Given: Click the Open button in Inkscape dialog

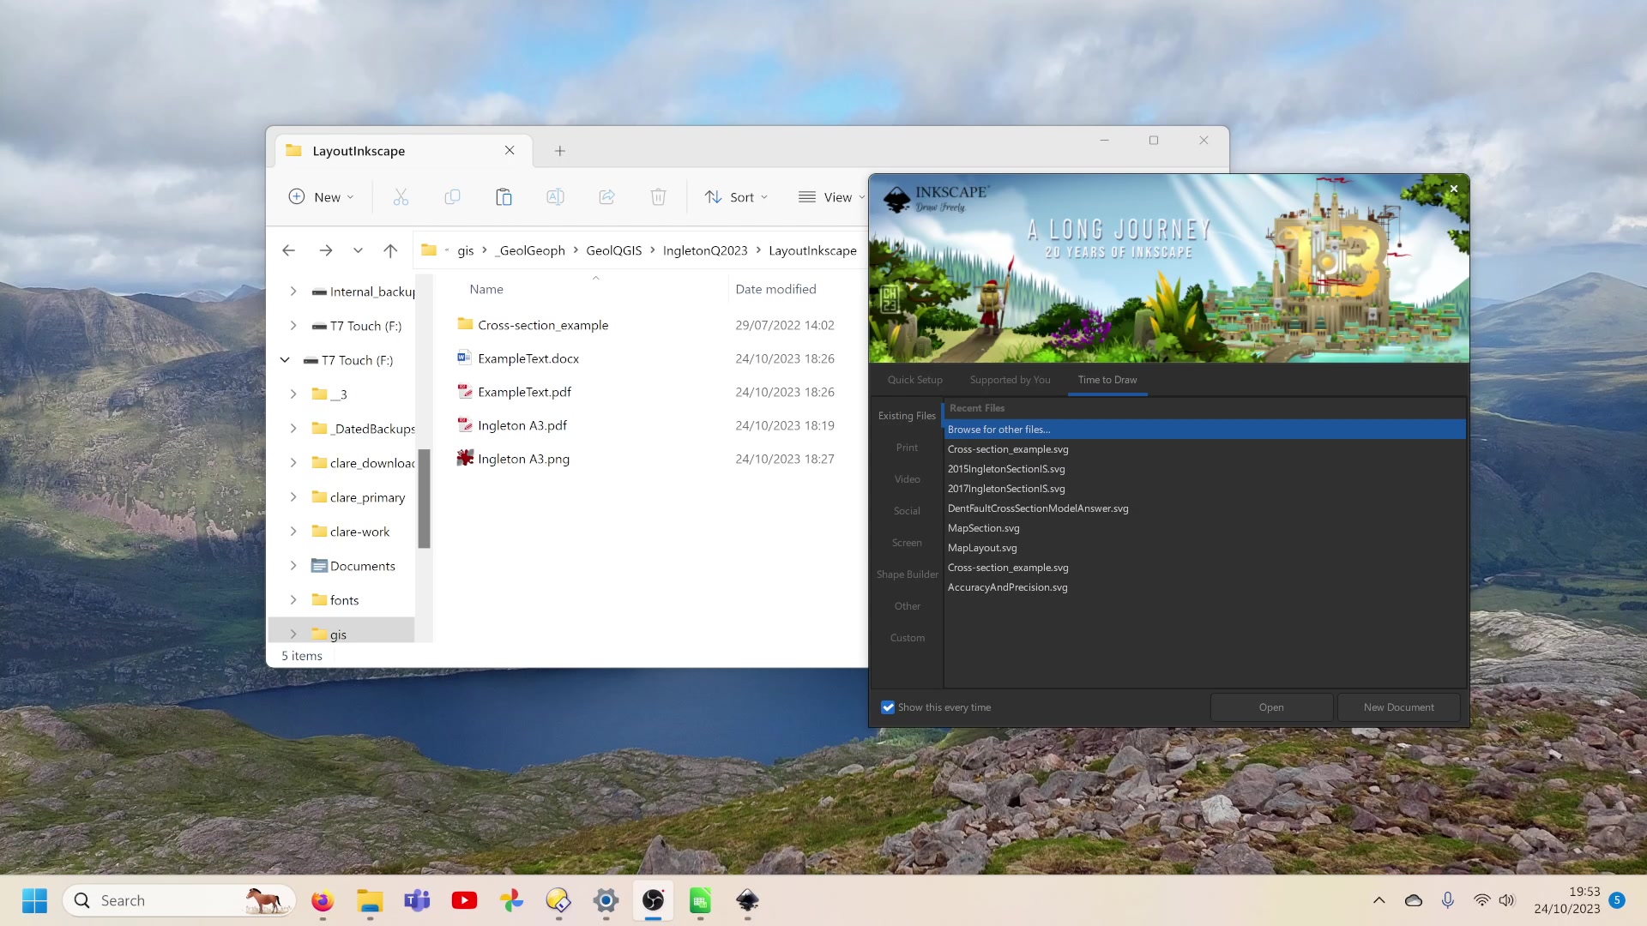Looking at the screenshot, I should tap(1271, 707).
